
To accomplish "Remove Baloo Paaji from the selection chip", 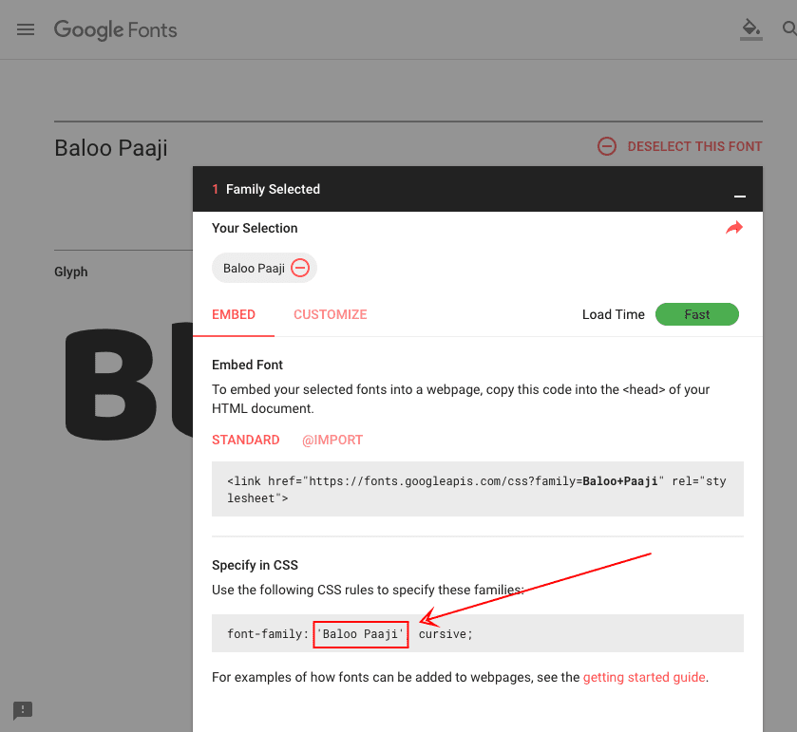I will click(300, 268).
